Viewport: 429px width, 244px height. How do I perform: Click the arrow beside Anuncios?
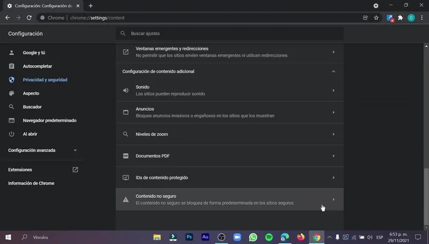click(x=333, y=112)
